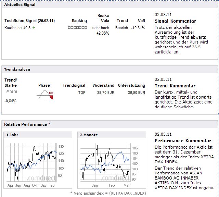The width and height of the screenshot is (219, 197).
Task: Click the Trend-Kommentar heading
Action: 175,86
